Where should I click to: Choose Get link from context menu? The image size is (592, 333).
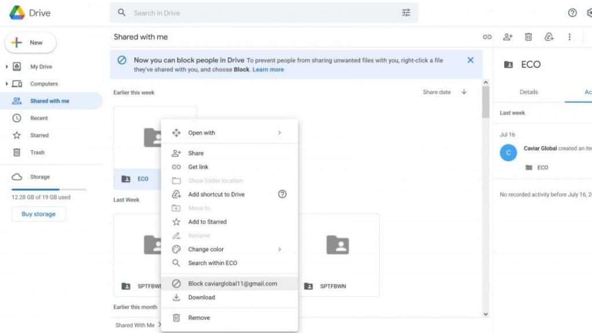coord(229,167)
